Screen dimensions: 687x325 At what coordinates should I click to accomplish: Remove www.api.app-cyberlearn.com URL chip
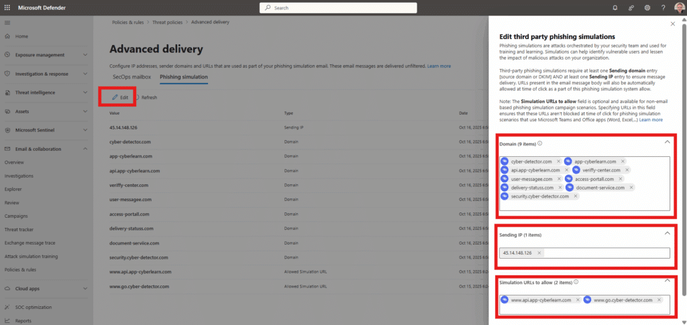pos(578,300)
